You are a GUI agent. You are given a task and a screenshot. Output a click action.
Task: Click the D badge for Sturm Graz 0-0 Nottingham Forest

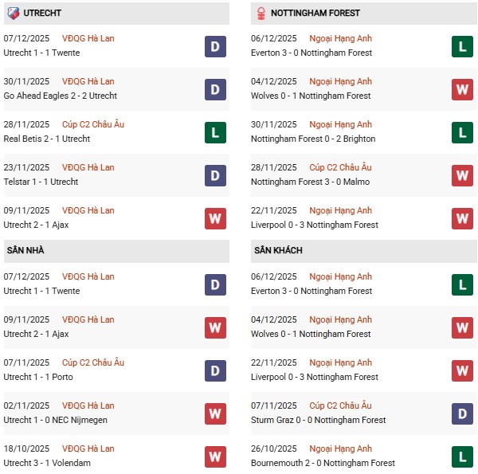pos(463,414)
